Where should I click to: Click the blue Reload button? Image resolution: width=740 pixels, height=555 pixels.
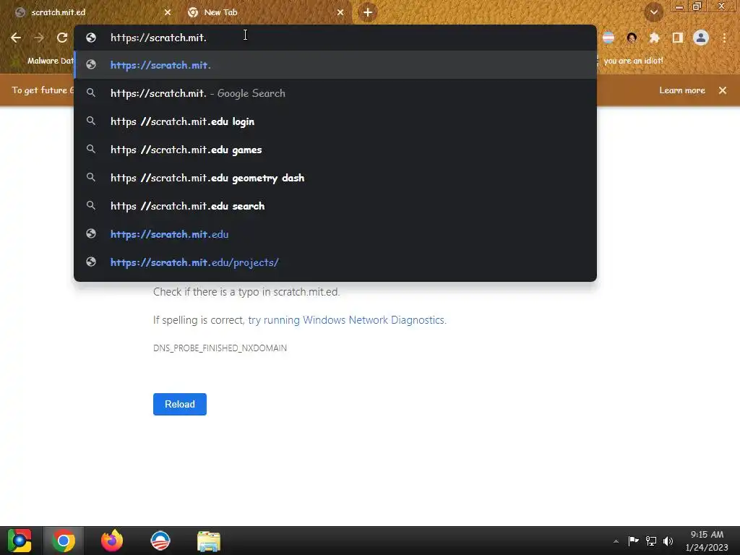[x=180, y=404]
